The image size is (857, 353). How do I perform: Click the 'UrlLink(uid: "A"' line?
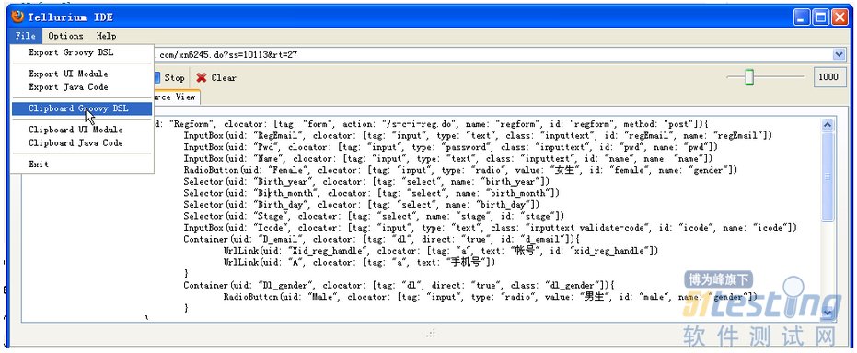359,262
